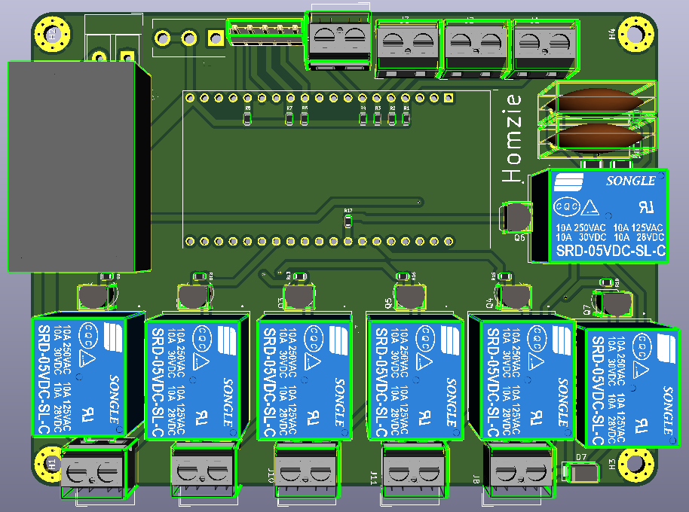Click the D7 label text
Viewport: 689px width, 512px height.
(x=581, y=457)
